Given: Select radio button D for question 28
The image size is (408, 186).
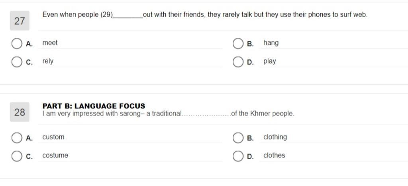Looking at the screenshot, I should (238, 156).
